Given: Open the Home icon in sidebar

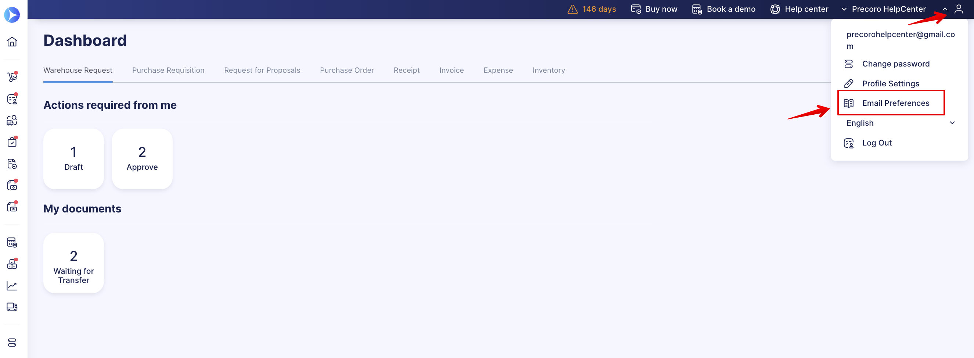Looking at the screenshot, I should (x=12, y=42).
